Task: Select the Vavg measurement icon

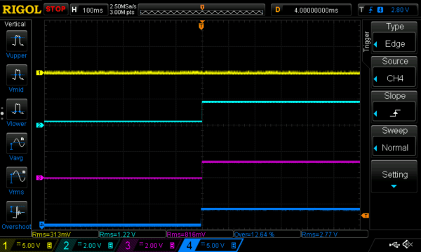Action: pyautogui.click(x=17, y=143)
